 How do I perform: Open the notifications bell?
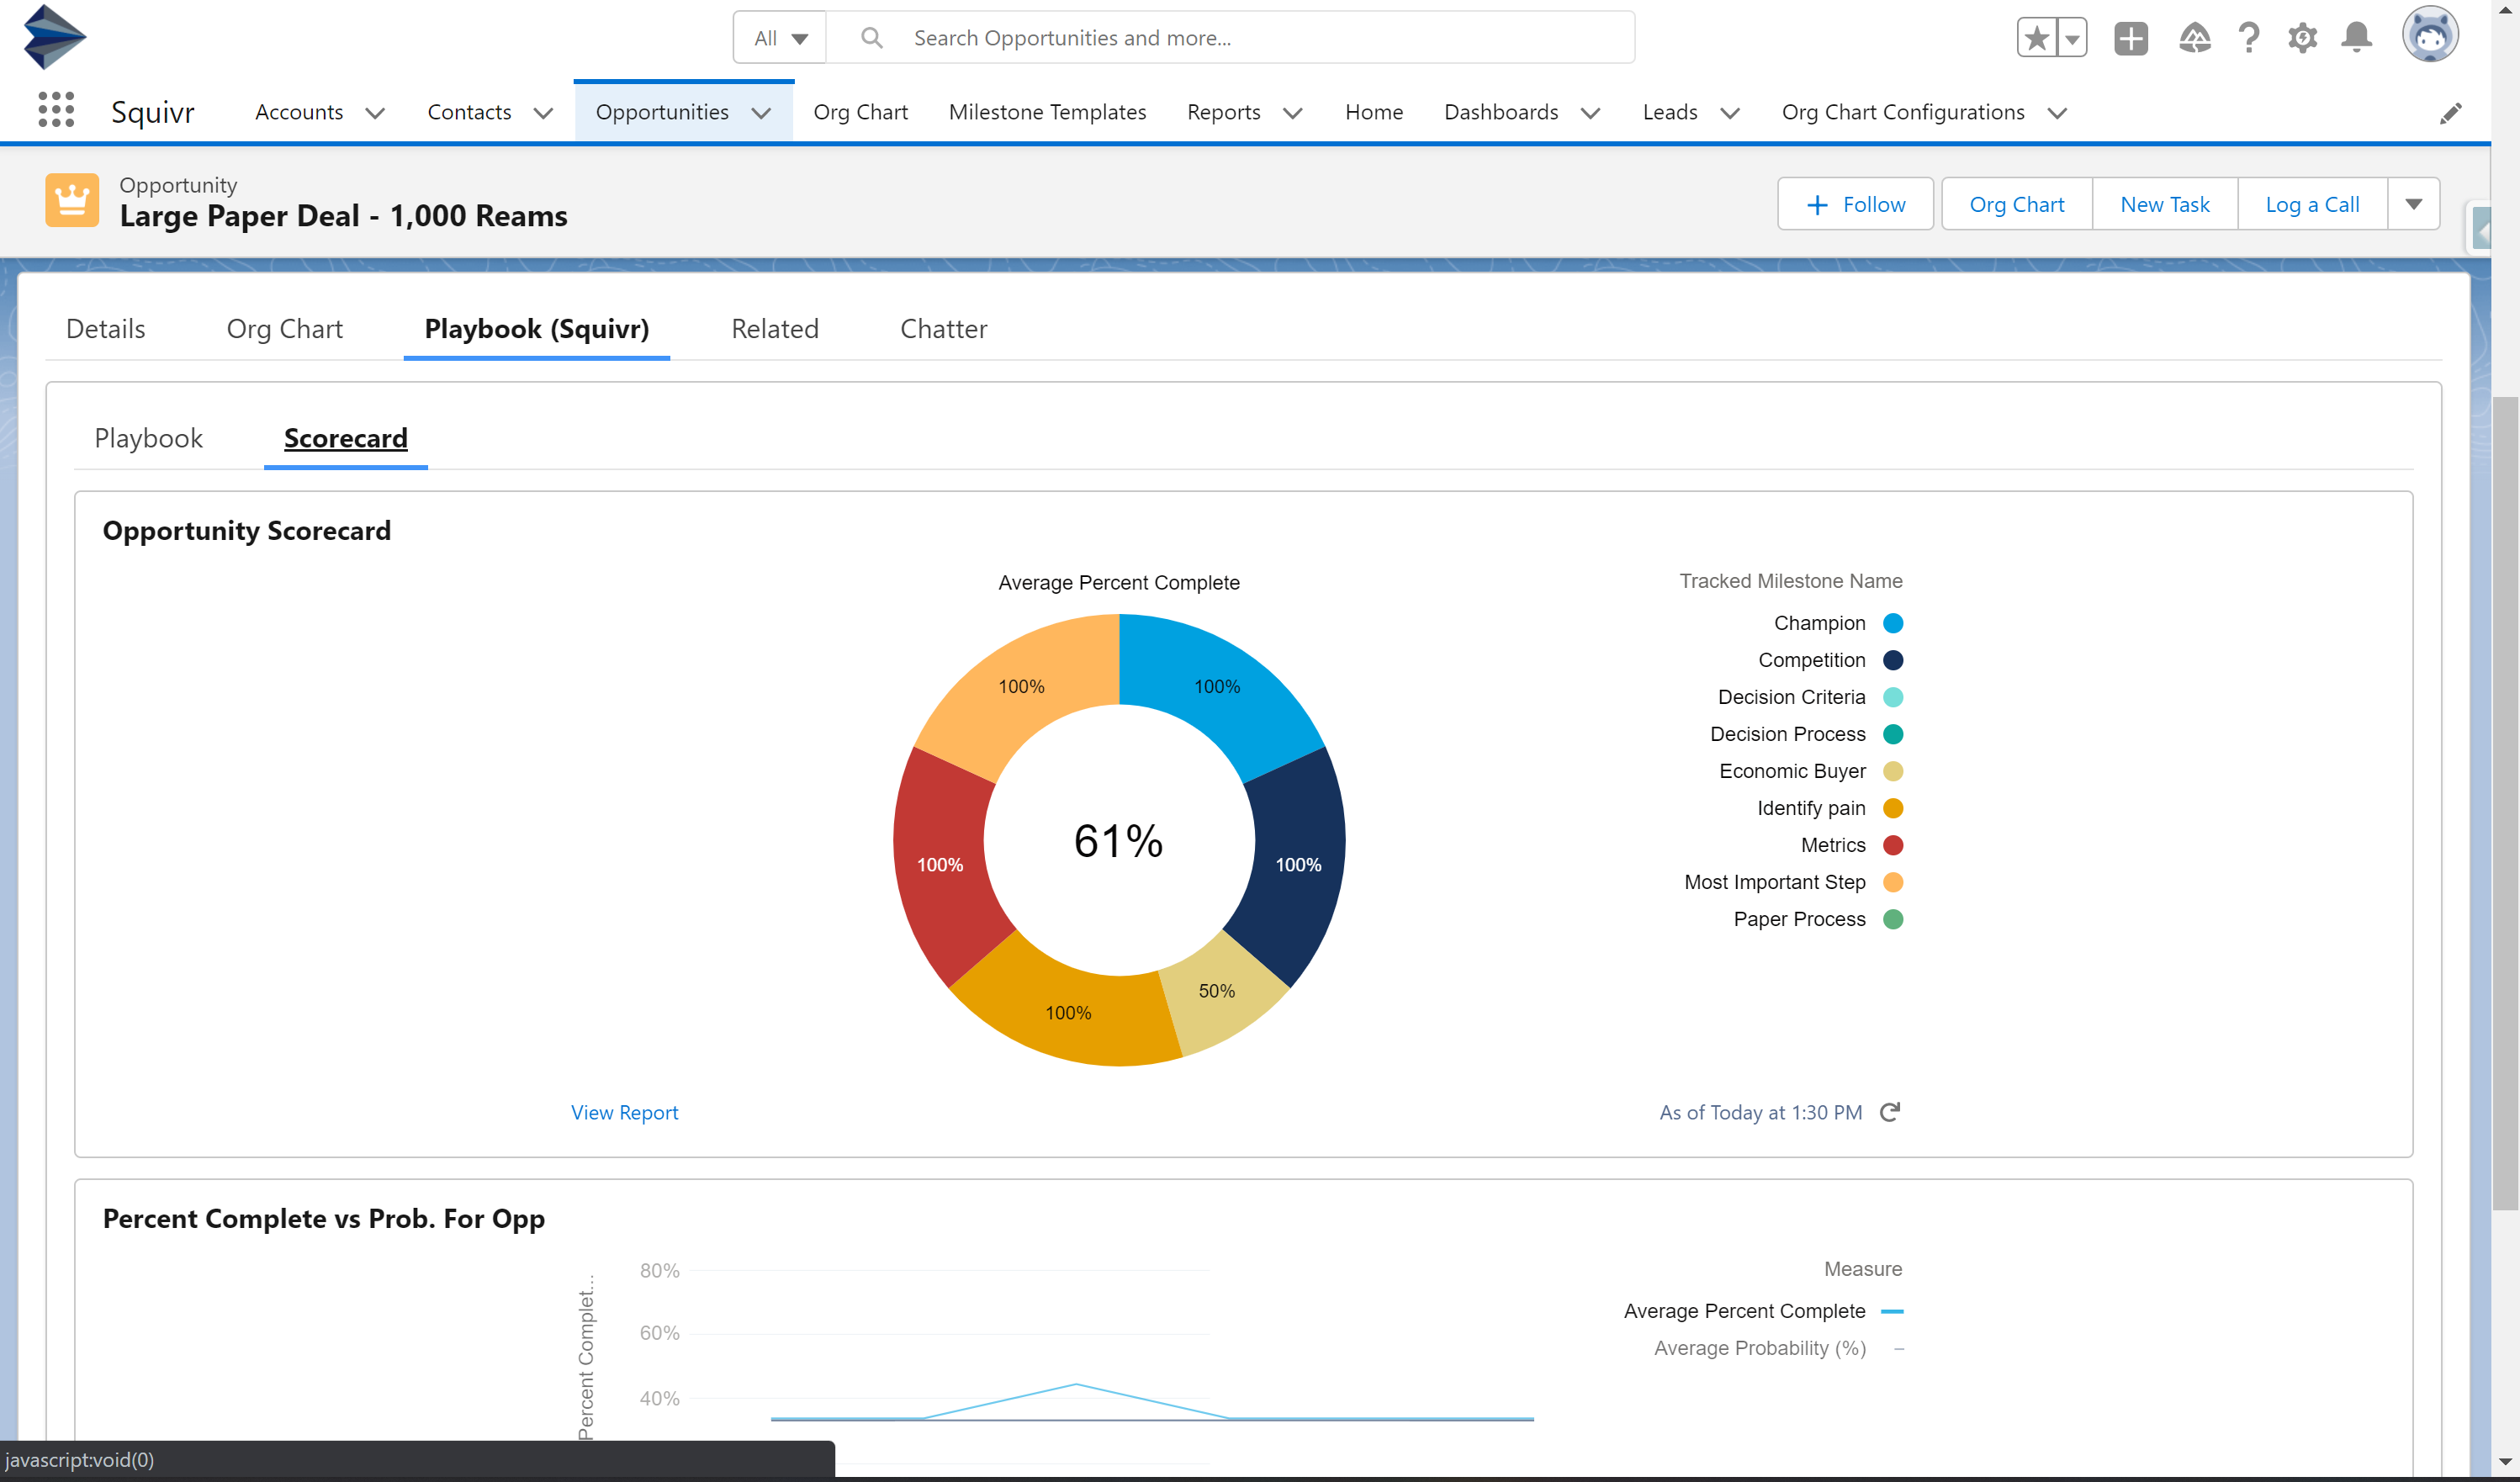coord(2356,38)
